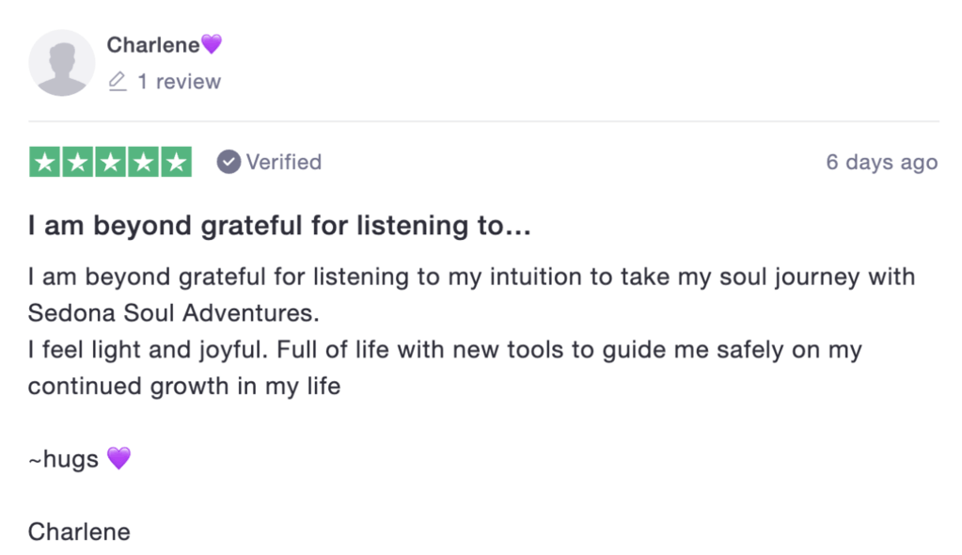
Task: Click the purple heart beside the username
Action: [x=212, y=44]
